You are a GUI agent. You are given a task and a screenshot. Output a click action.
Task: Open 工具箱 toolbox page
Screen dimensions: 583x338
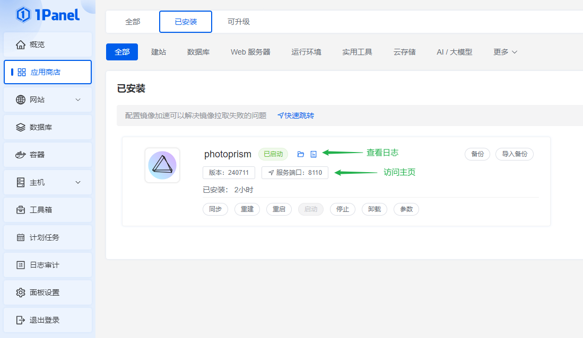tap(48, 210)
